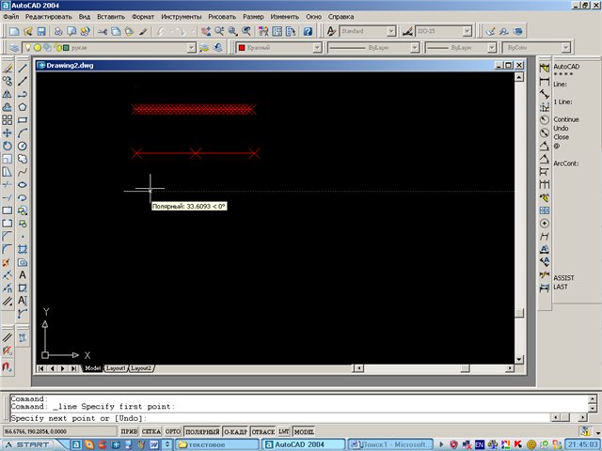Click the Save icon in the standard toolbar
602x451 pixels.
[41, 31]
